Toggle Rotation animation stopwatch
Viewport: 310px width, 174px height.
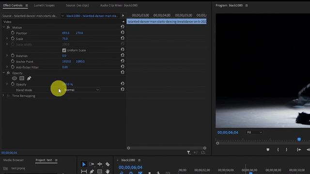(13, 56)
